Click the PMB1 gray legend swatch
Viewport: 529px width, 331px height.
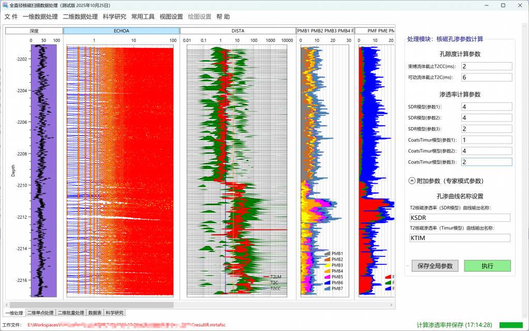(327, 253)
